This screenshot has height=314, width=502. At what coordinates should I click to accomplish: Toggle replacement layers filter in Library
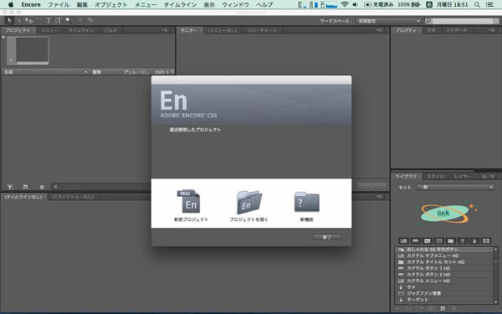pyautogui.click(x=486, y=241)
